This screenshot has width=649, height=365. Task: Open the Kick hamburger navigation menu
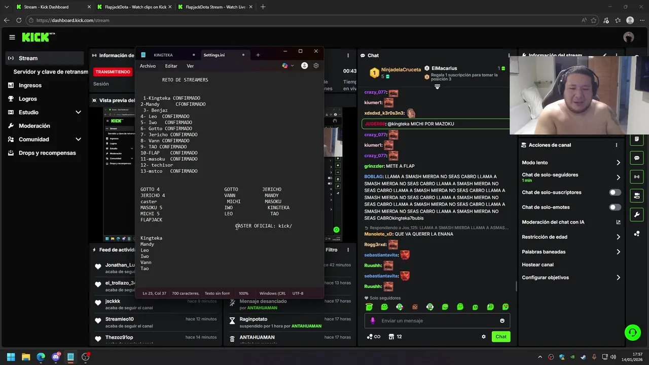(x=12, y=37)
